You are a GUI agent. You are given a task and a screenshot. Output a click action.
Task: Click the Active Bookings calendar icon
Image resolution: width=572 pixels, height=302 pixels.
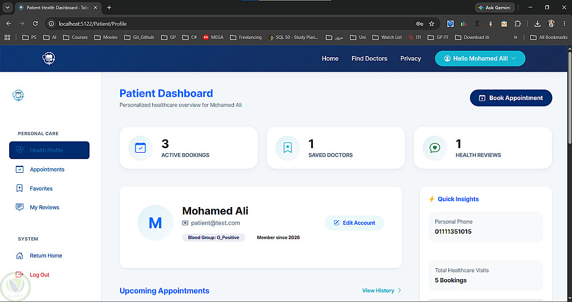[141, 148]
